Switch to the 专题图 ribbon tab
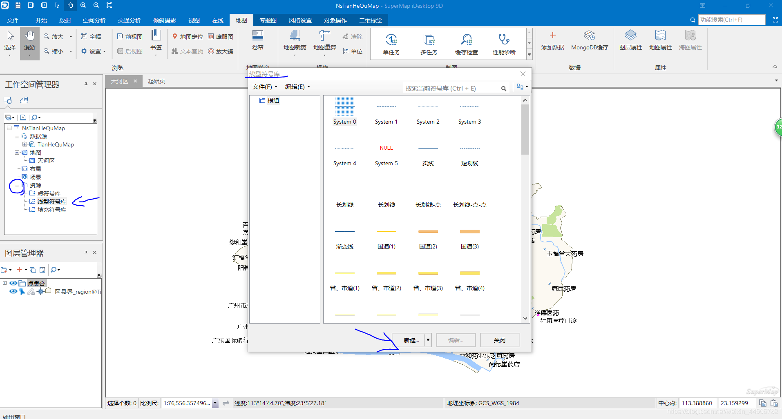The width and height of the screenshot is (782, 419). 268,20
